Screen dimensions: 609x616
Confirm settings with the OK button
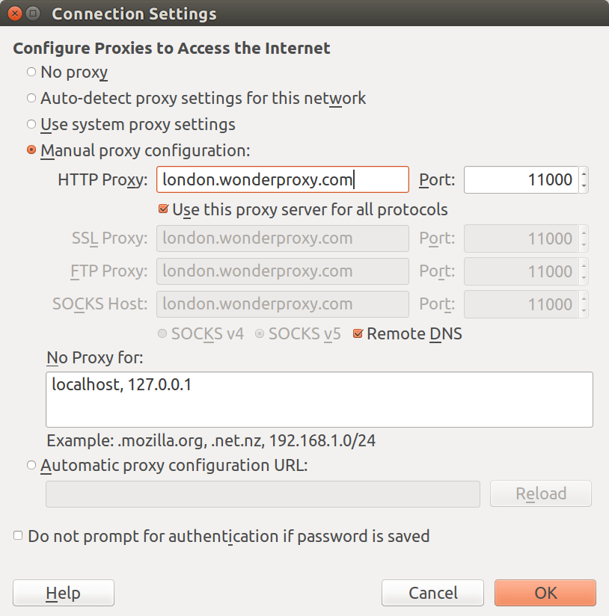[x=545, y=593]
